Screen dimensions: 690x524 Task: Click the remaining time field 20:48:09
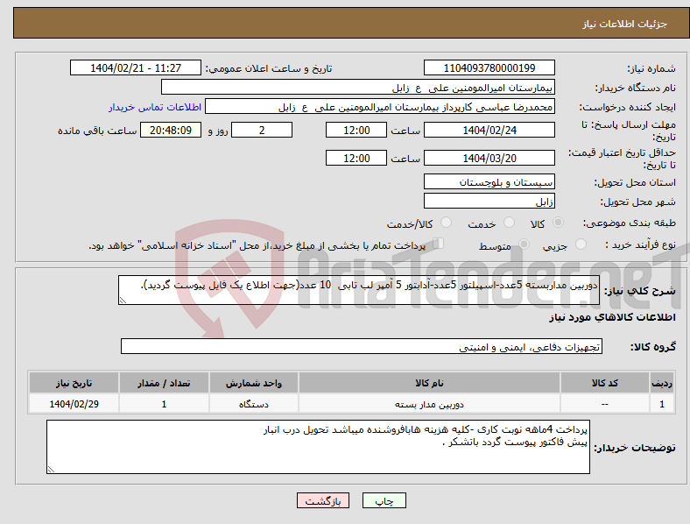click(171, 130)
